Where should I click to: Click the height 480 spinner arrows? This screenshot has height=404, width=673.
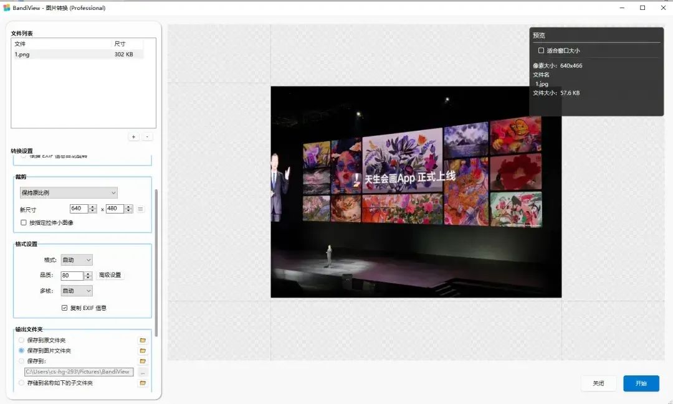click(x=128, y=209)
